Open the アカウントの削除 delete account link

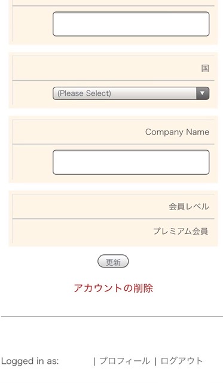113,288
